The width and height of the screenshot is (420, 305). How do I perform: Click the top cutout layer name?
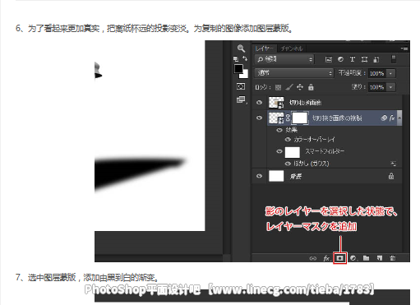tap(306, 103)
